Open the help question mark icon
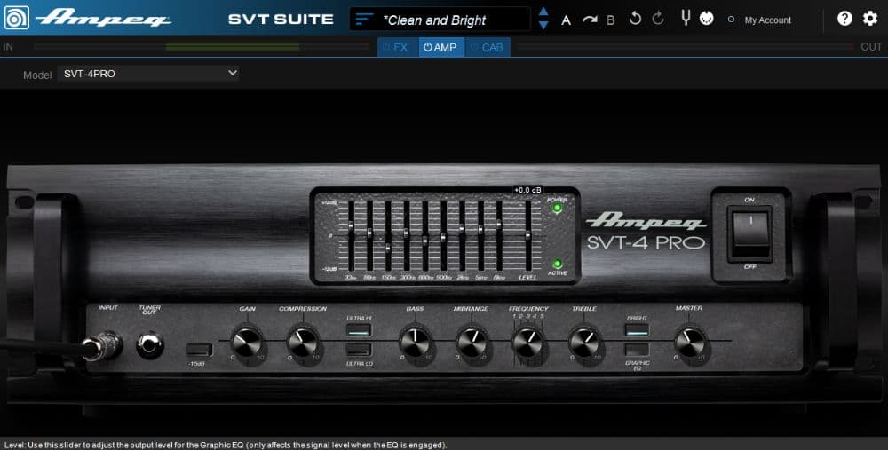This screenshot has width=888, height=450. (844, 19)
